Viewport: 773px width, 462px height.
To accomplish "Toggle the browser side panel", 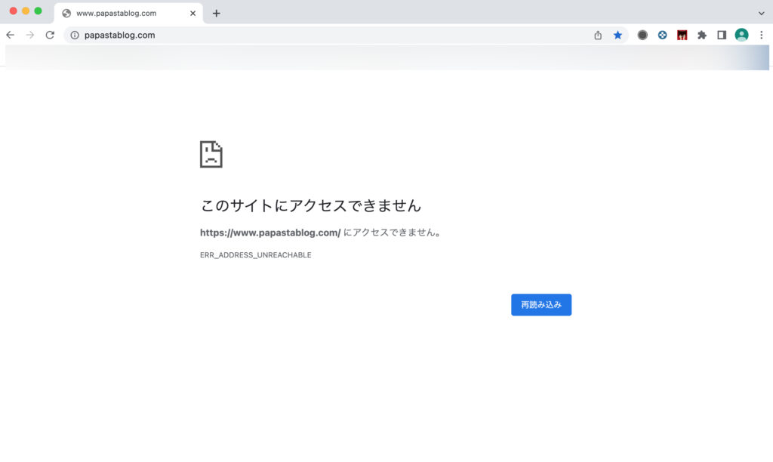I will tap(722, 35).
